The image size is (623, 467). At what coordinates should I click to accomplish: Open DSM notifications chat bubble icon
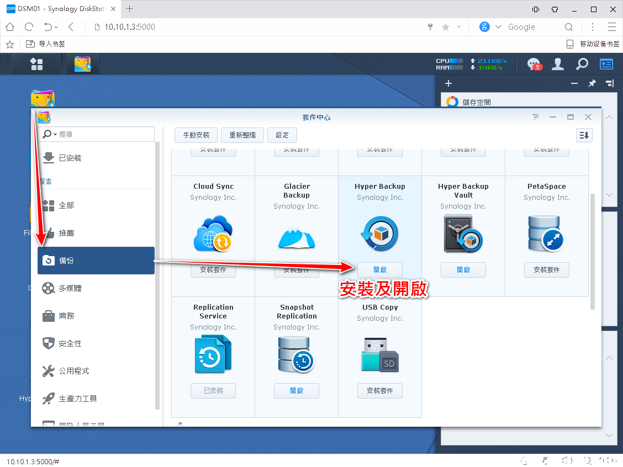point(534,64)
